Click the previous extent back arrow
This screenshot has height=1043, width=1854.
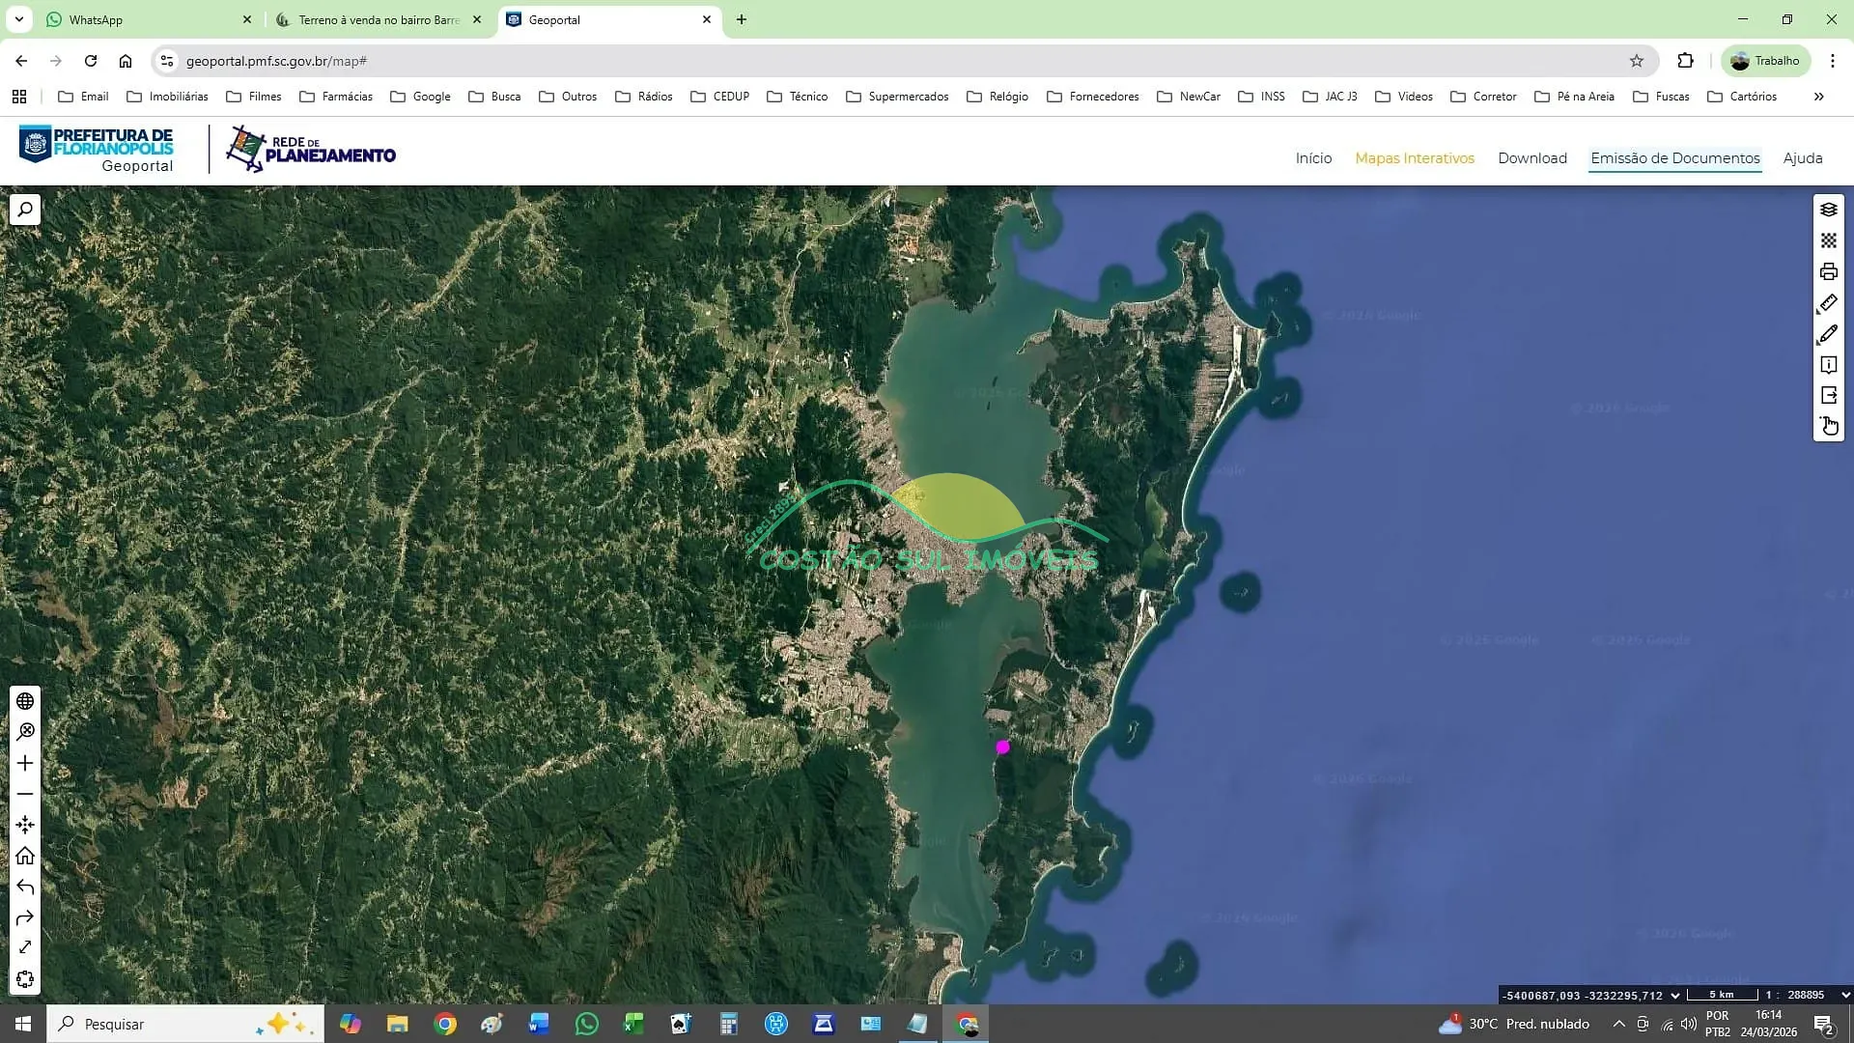pyautogui.click(x=25, y=887)
